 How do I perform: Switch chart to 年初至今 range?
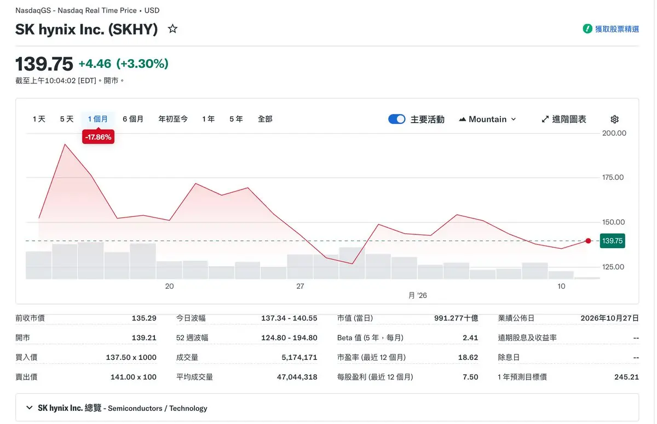(173, 119)
